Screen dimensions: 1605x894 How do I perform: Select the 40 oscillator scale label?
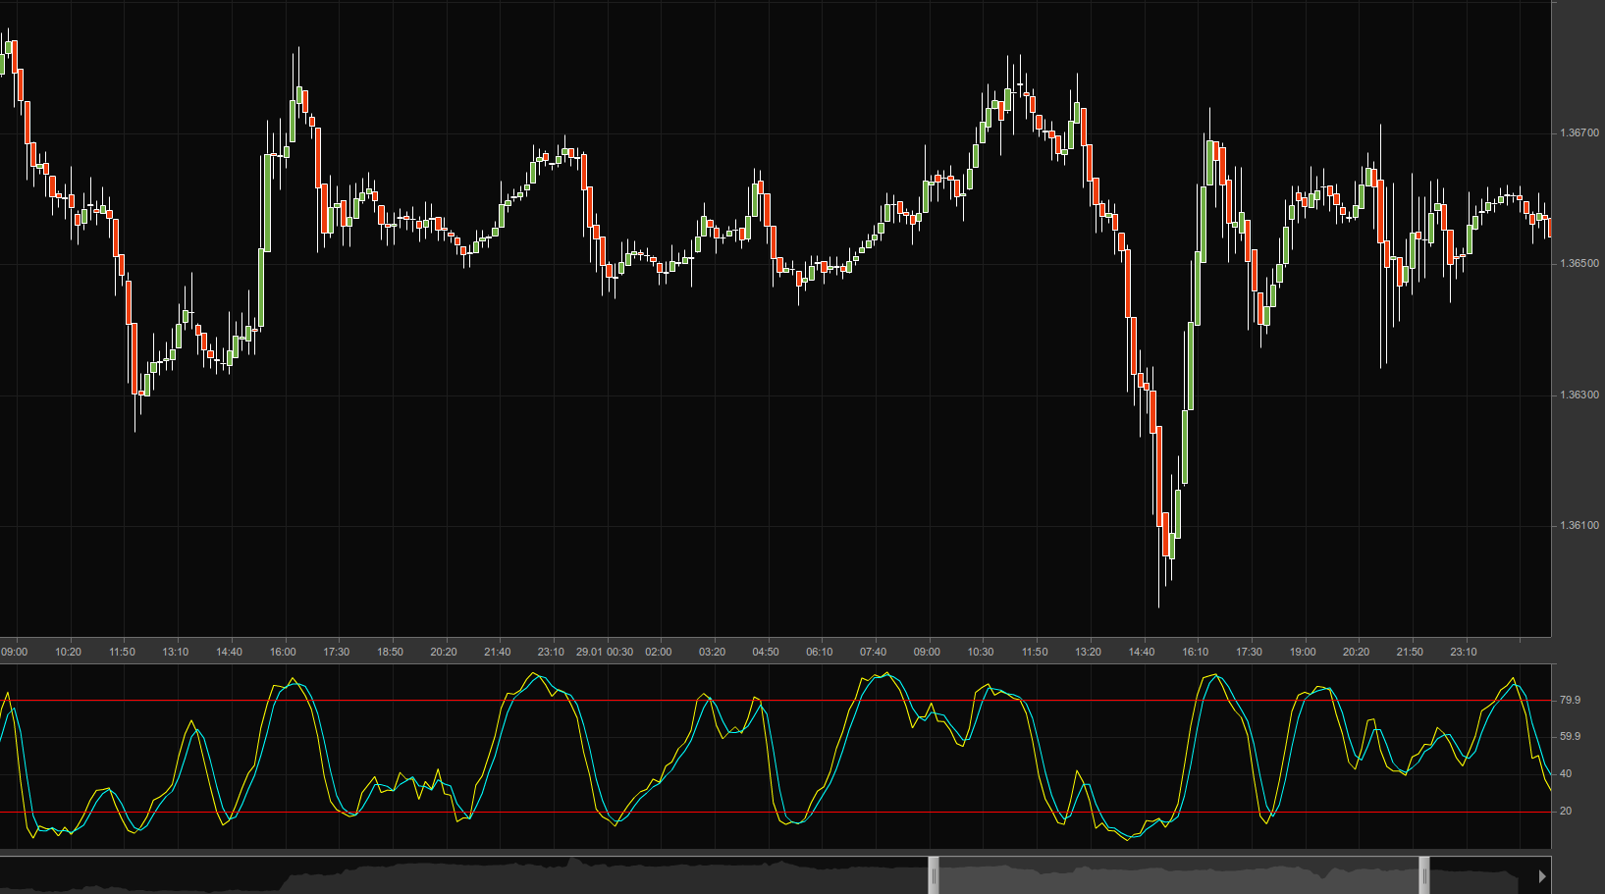(1566, 773)
